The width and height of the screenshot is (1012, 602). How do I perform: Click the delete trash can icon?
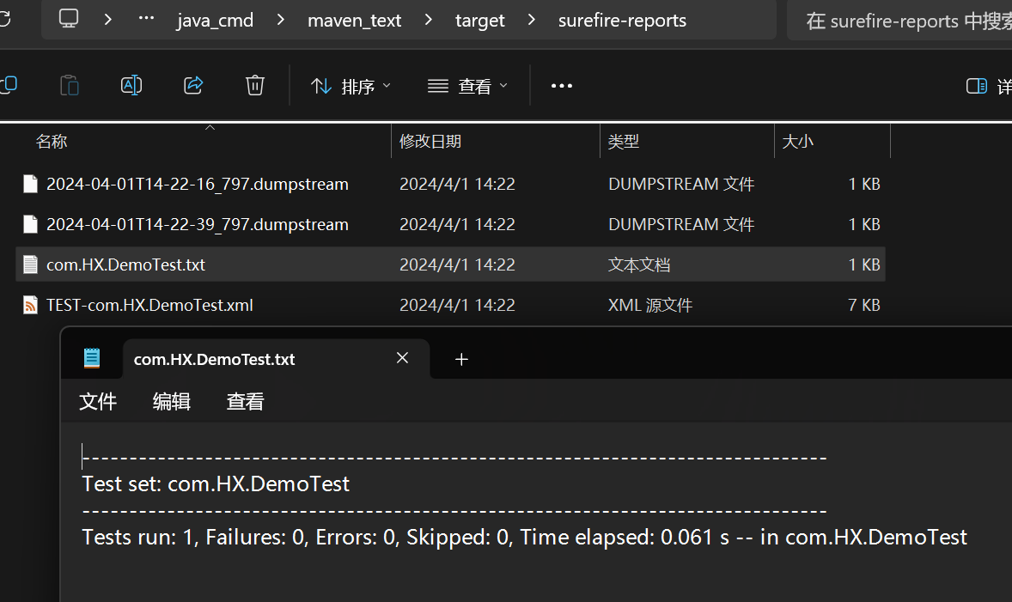(x=254, y=85)
